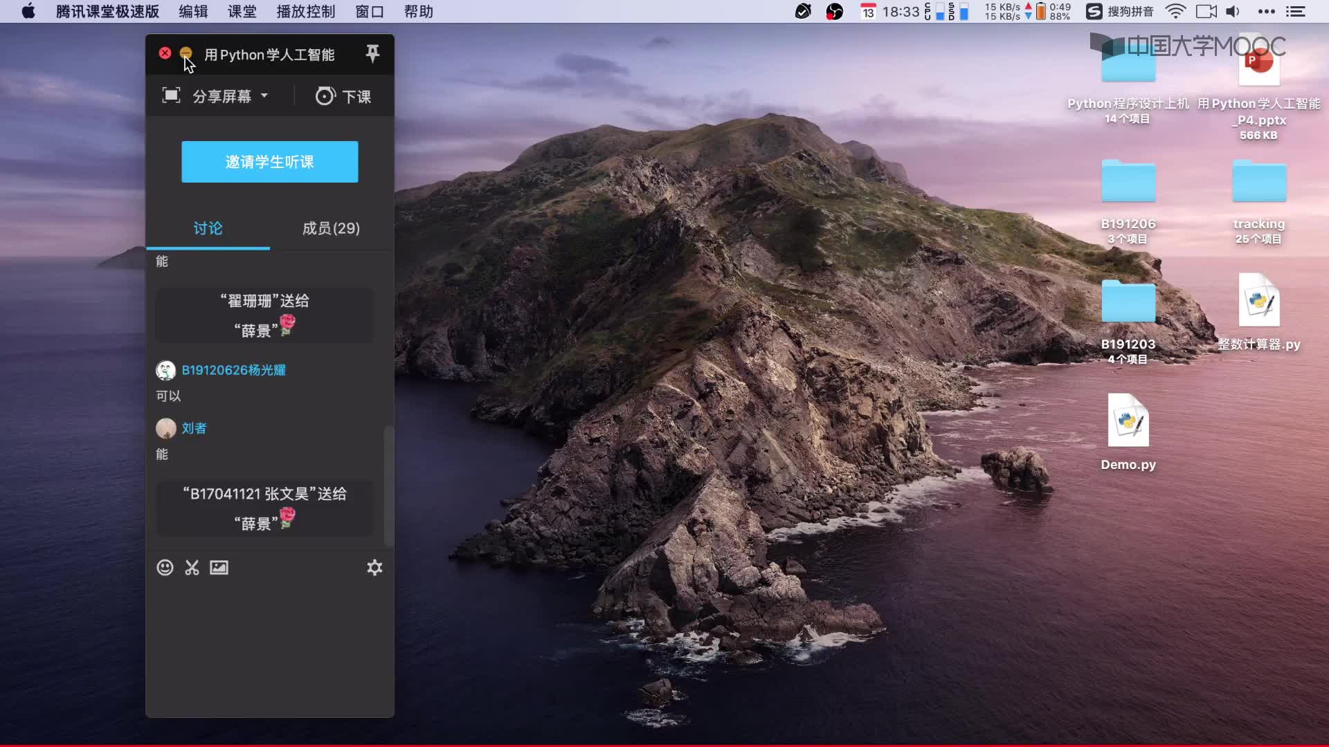The height and width of the screenshot is (747, 1329).
Task: Open chat settings gear icon
Action: point(374,568)
